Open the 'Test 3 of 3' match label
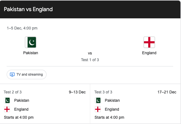 [x=103, y=92]
